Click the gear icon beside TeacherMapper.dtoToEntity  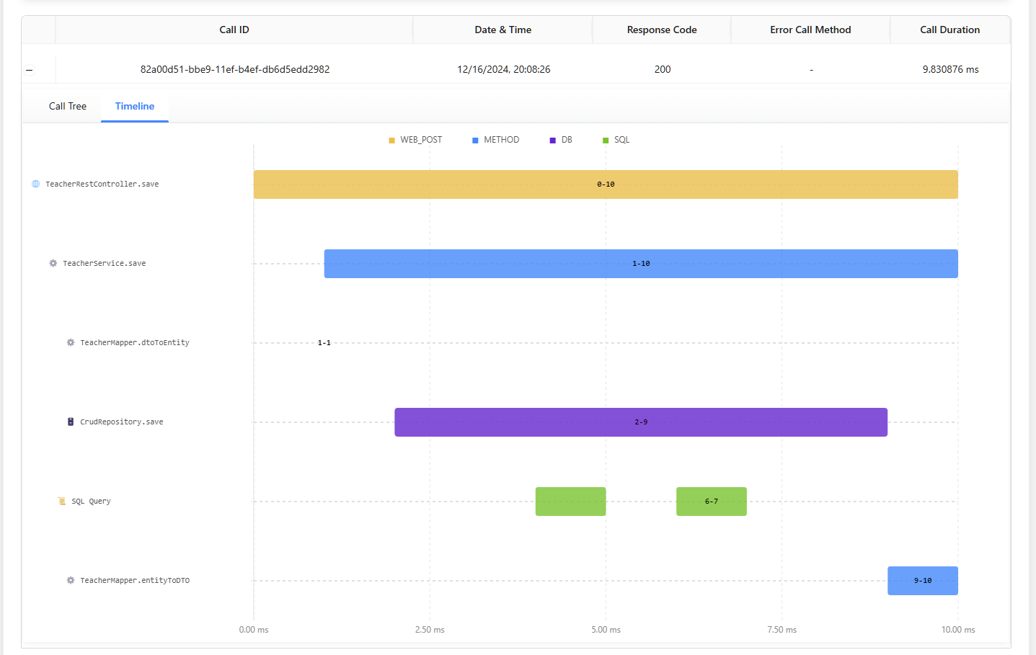(71, 342)
